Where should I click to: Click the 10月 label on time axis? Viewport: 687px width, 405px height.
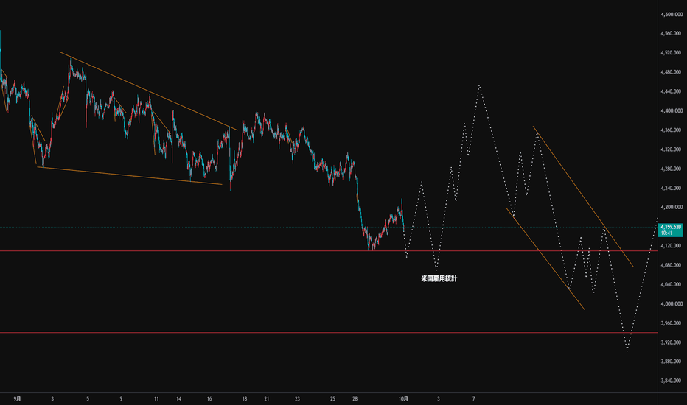pos(403,398)
